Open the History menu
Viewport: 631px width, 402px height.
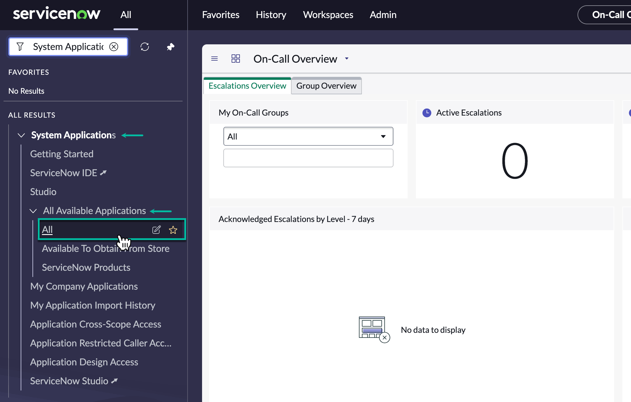(271, 14)
